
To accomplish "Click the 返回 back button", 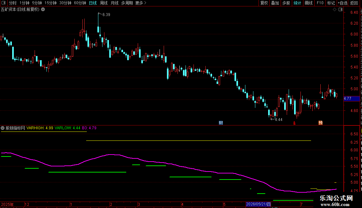I will coord(354,3).
